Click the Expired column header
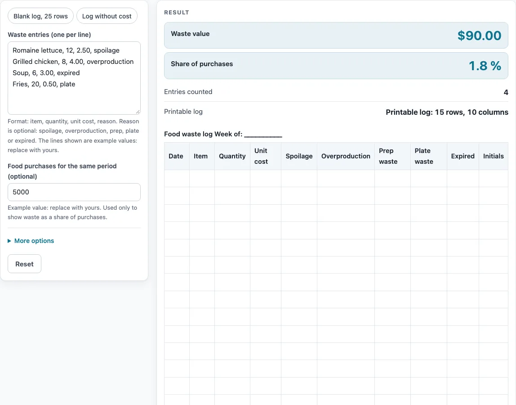Viewport: 516px width, 405px height. click(463, 156)
